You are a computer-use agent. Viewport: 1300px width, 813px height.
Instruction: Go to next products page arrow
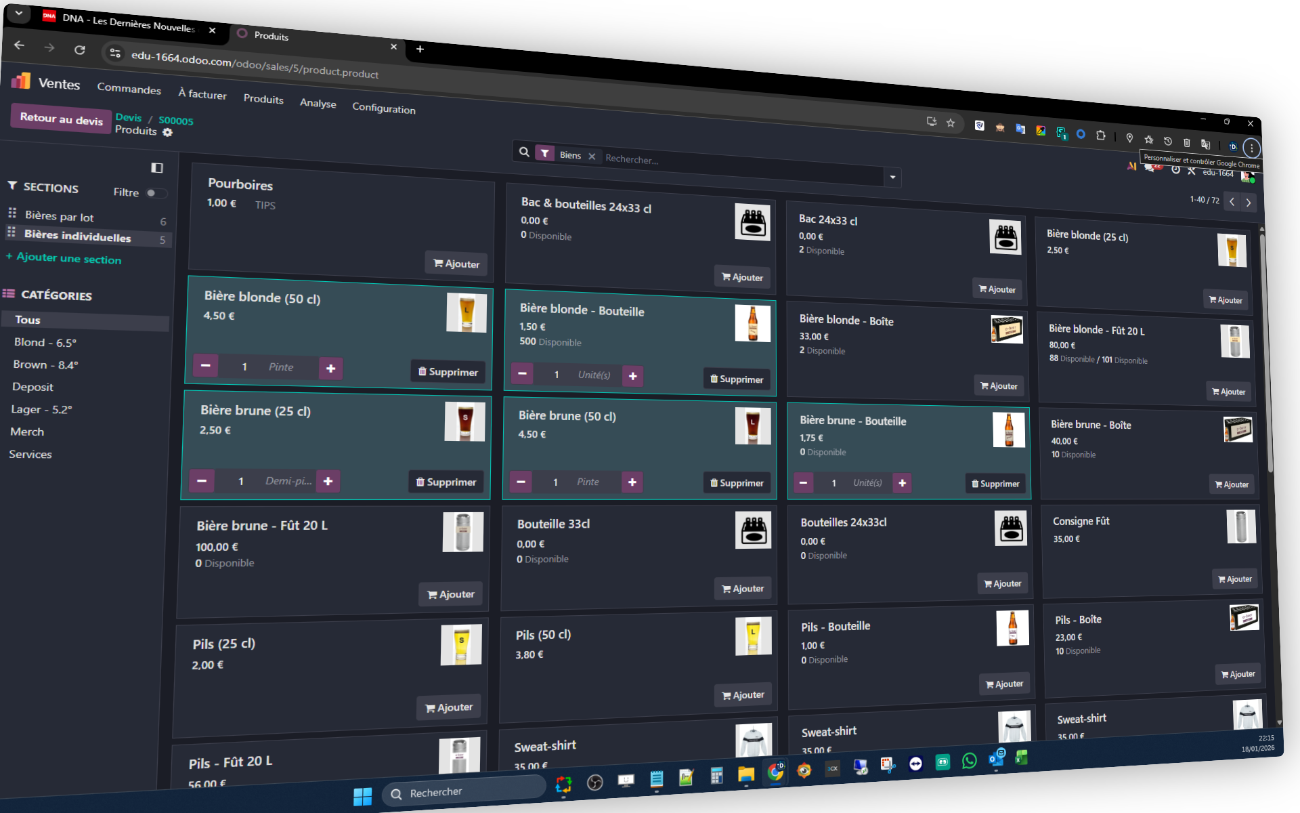[1249, 203]
